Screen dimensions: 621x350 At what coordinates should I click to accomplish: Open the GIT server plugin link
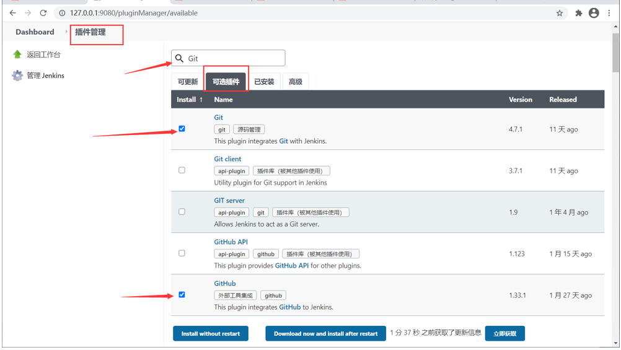(229, 200)
